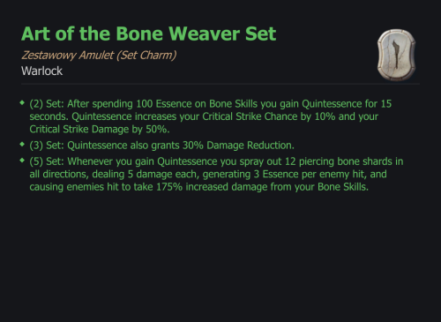
Task: Click the Warlock class label
Action: click(x=41, y=71)
